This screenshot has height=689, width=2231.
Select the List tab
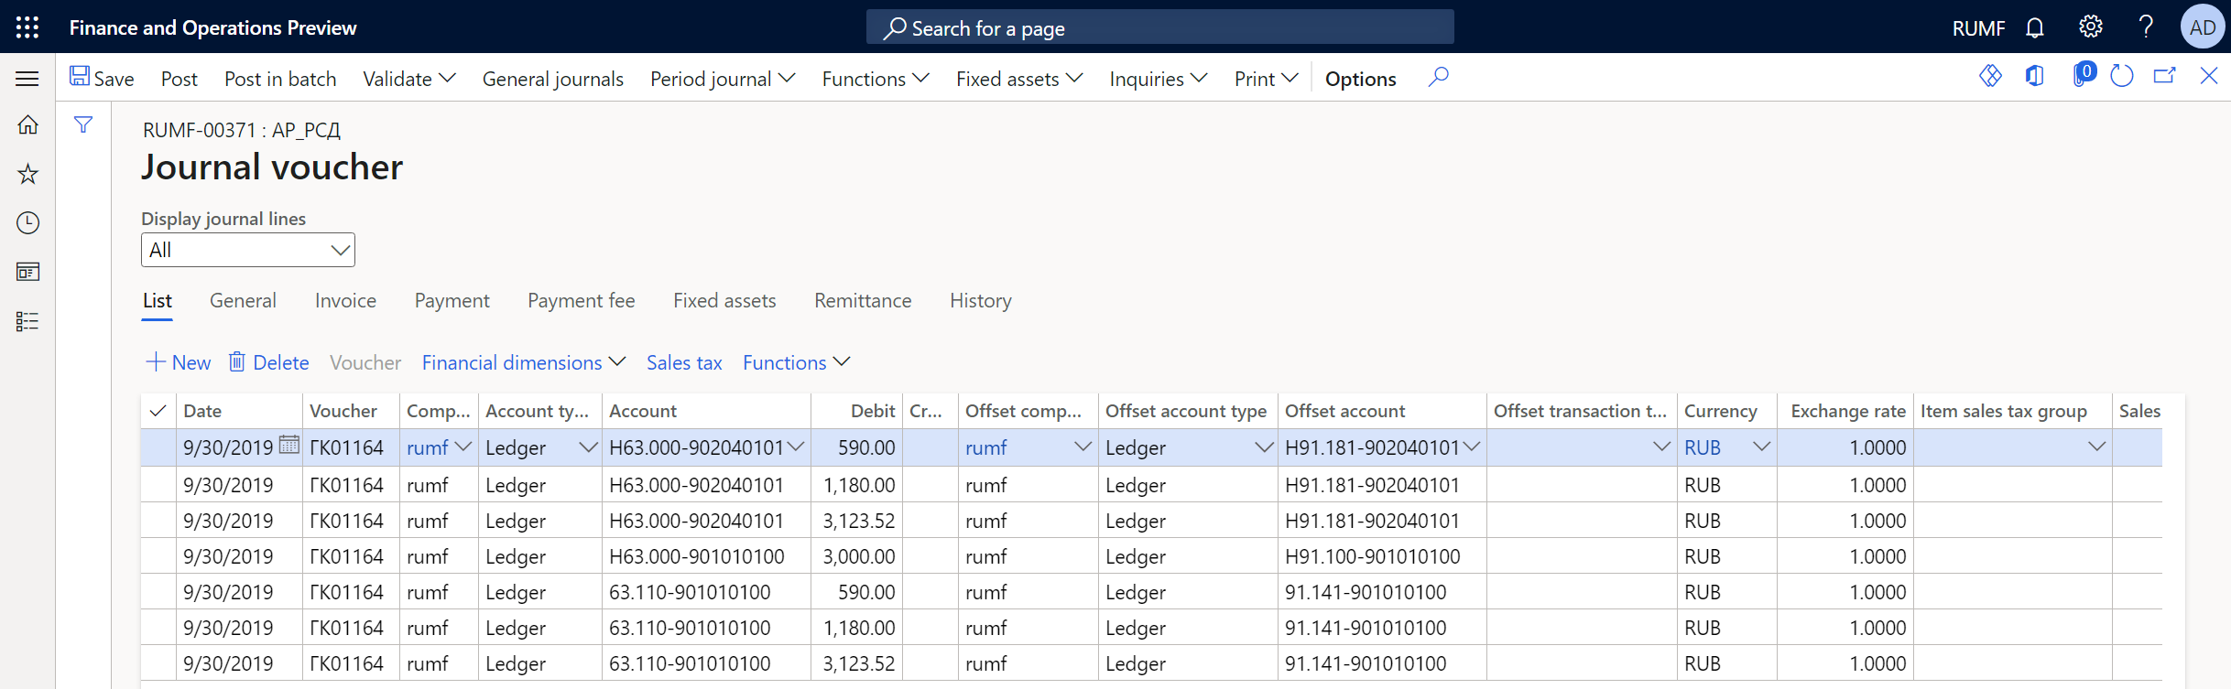(158, 301)
